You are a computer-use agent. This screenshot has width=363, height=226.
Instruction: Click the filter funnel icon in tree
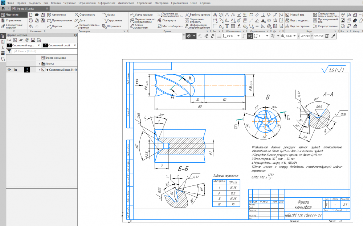click(9, 51)
